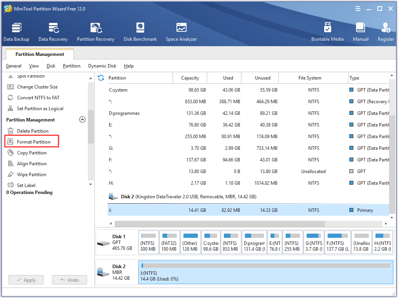Select the D:programmes partition row
This screenshot has height=298, width=398.
248,113
